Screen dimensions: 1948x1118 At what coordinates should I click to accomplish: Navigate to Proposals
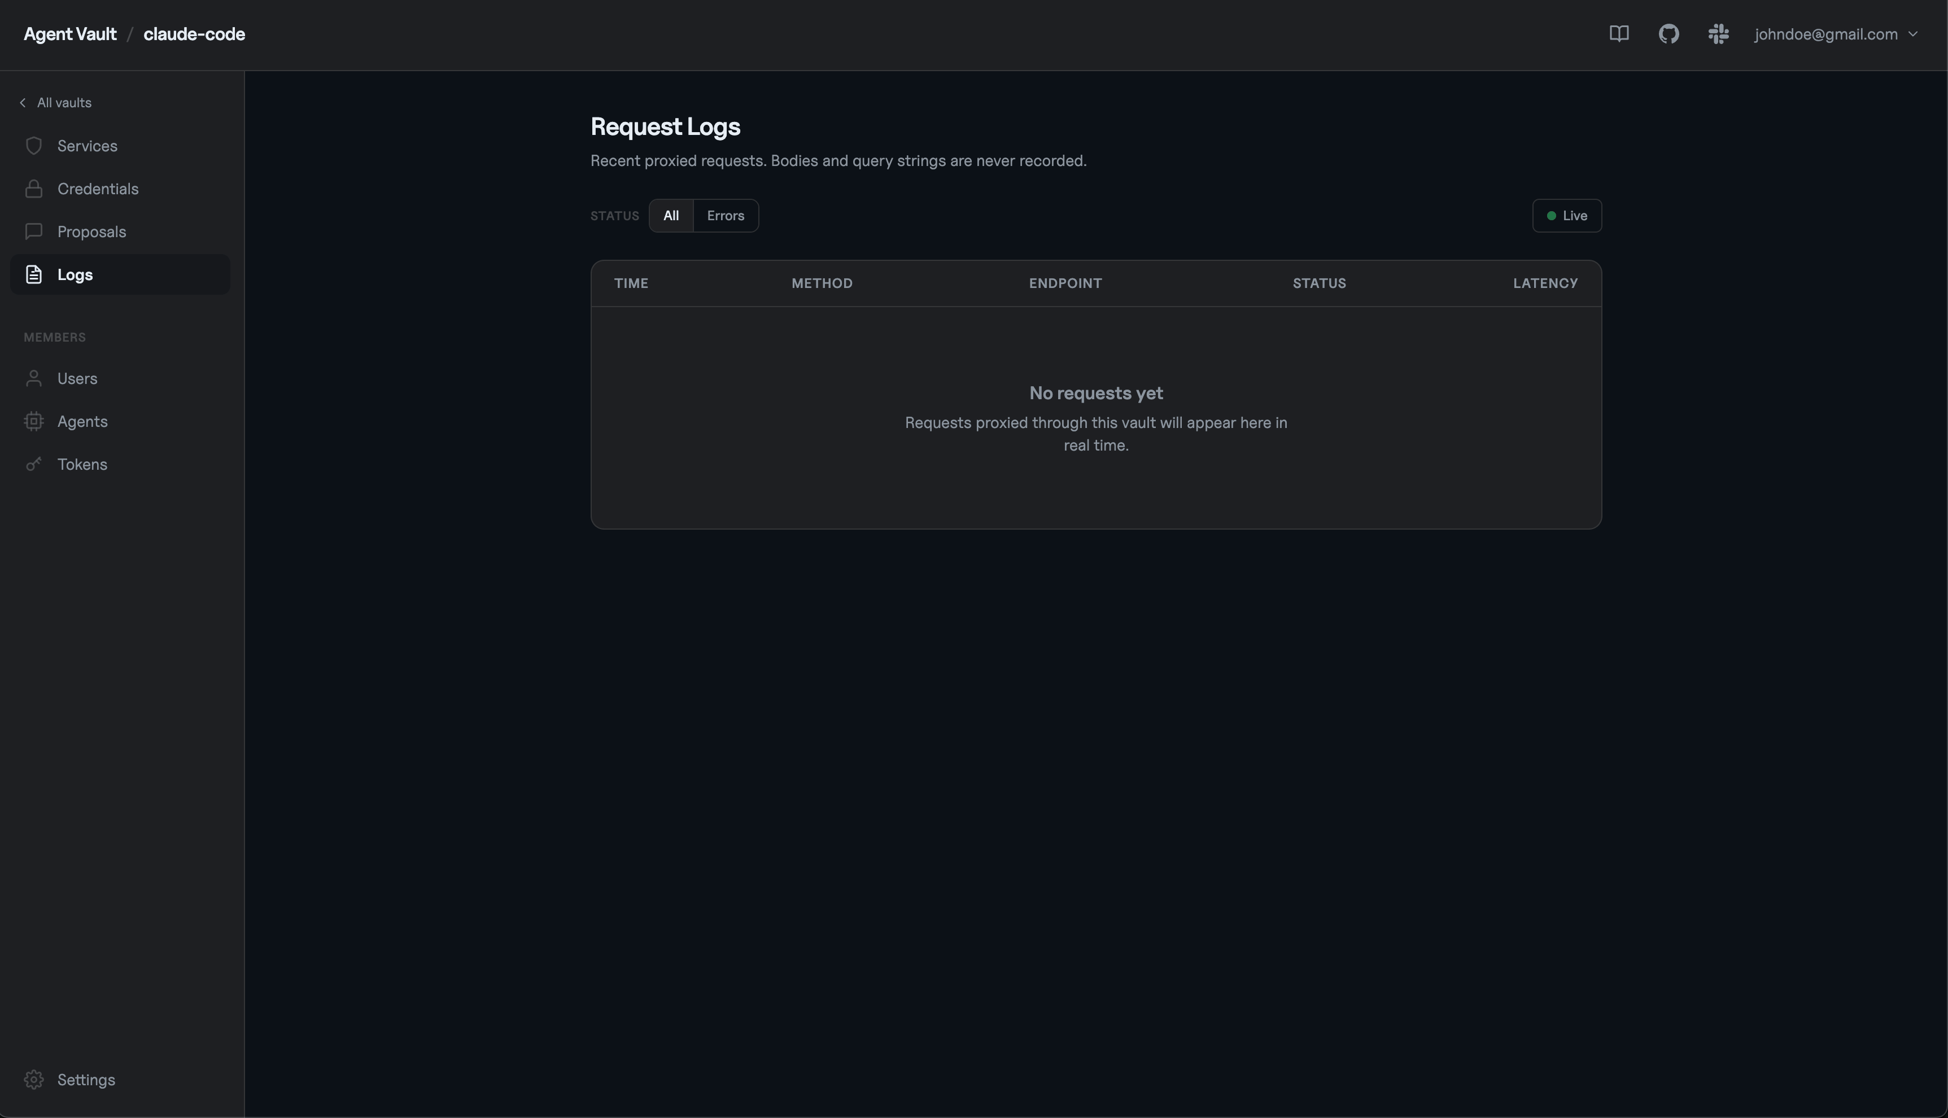point(120,232)
